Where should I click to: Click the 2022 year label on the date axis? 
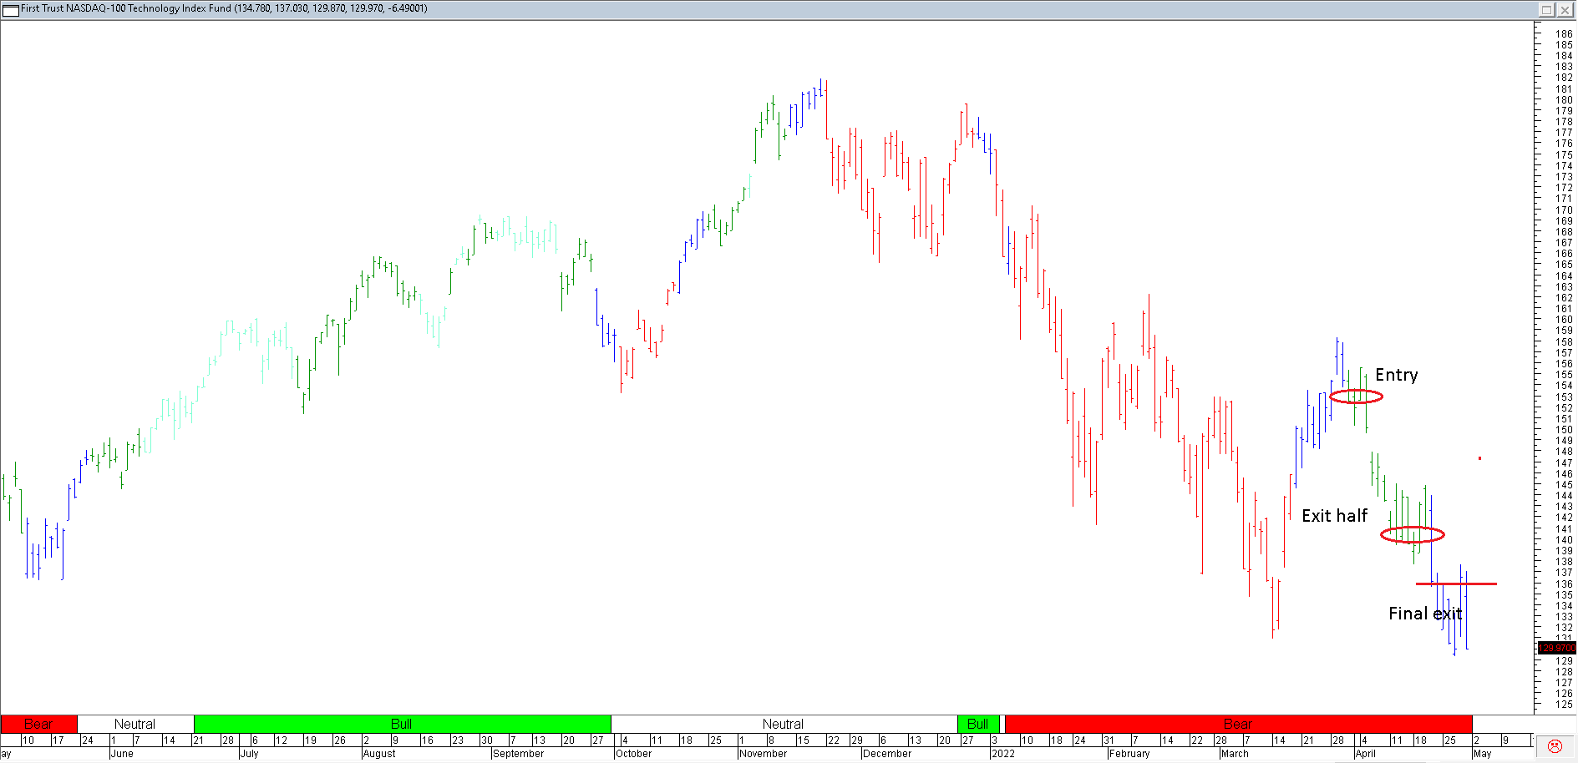click(x=1003, y=754)
